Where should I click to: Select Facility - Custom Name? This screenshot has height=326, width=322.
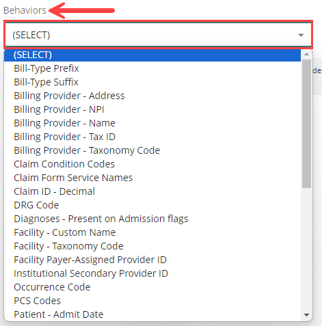tap(152, 232)
